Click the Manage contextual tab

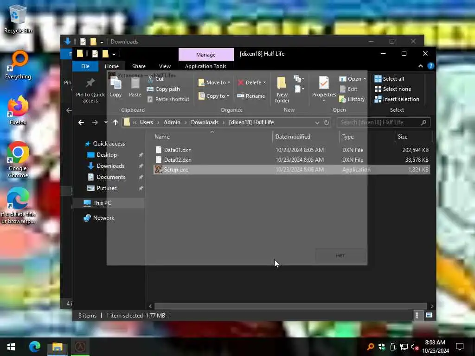click(x=206, y=55)
